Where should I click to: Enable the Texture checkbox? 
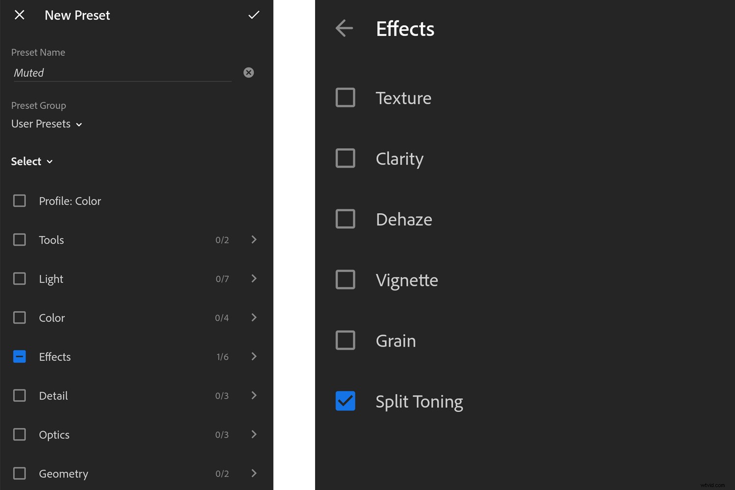tap(345, 98)
